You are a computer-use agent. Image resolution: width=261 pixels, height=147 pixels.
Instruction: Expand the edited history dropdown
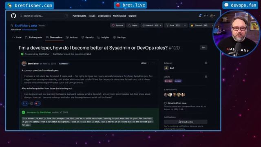pyautogui.click(x=145, y=63)
